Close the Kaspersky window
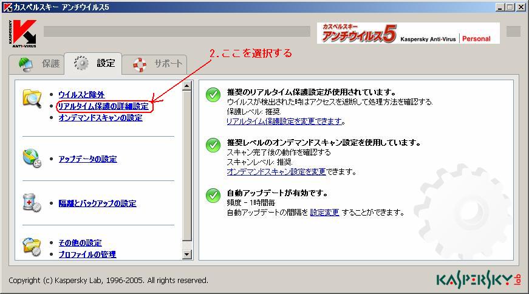Screen dimensions: 529x294 (x=521, y=7)
